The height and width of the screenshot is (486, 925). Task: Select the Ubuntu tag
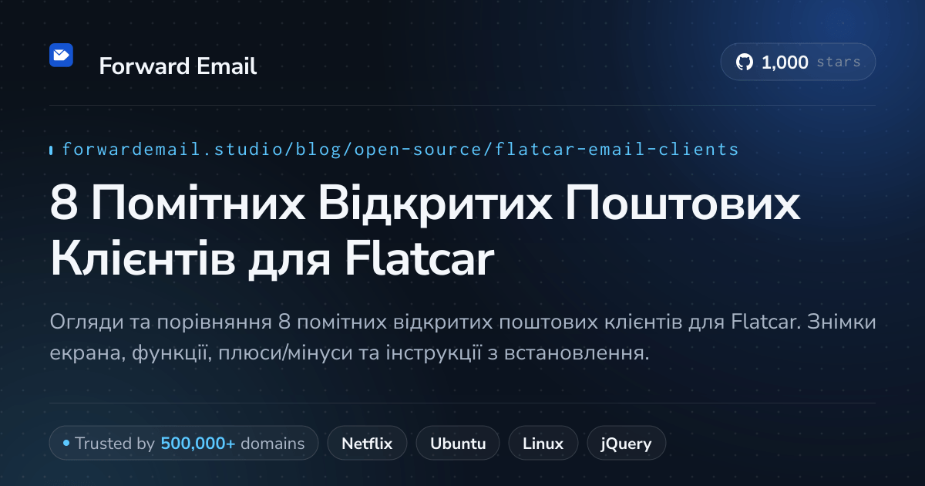click(458, 444)
